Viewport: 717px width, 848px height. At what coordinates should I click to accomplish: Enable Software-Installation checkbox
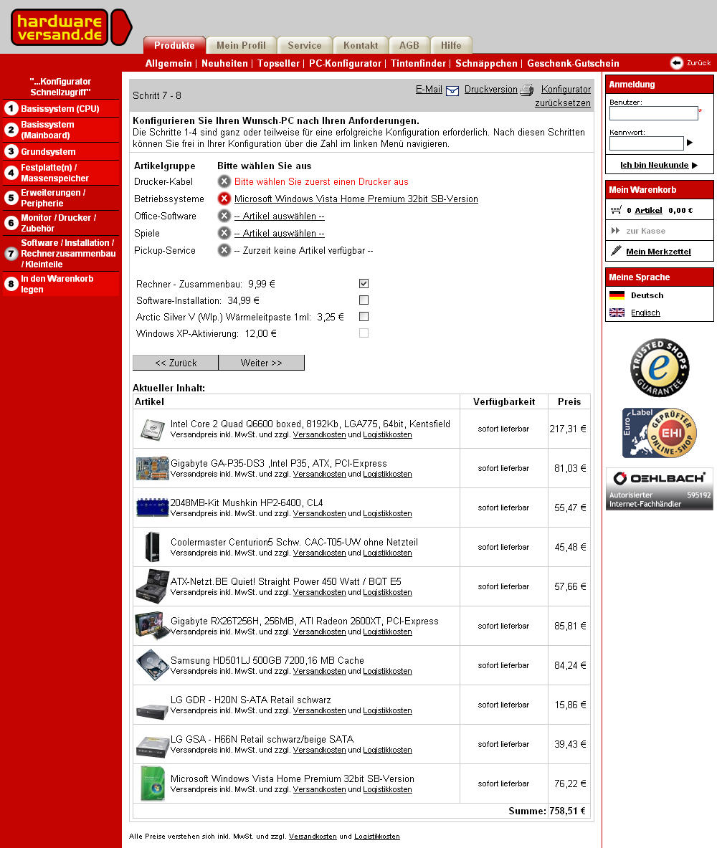click(364, 300)
